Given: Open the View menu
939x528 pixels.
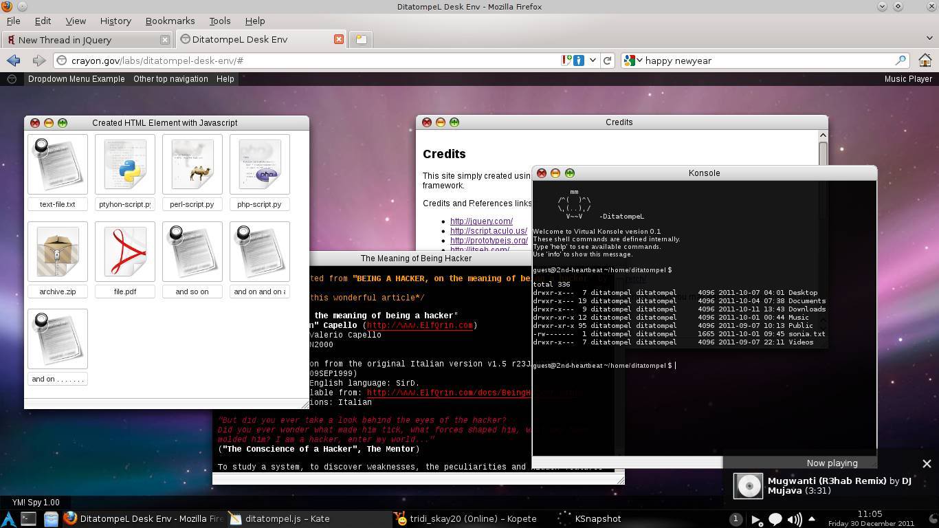Looking at the screenshot, I should (76, 21).
